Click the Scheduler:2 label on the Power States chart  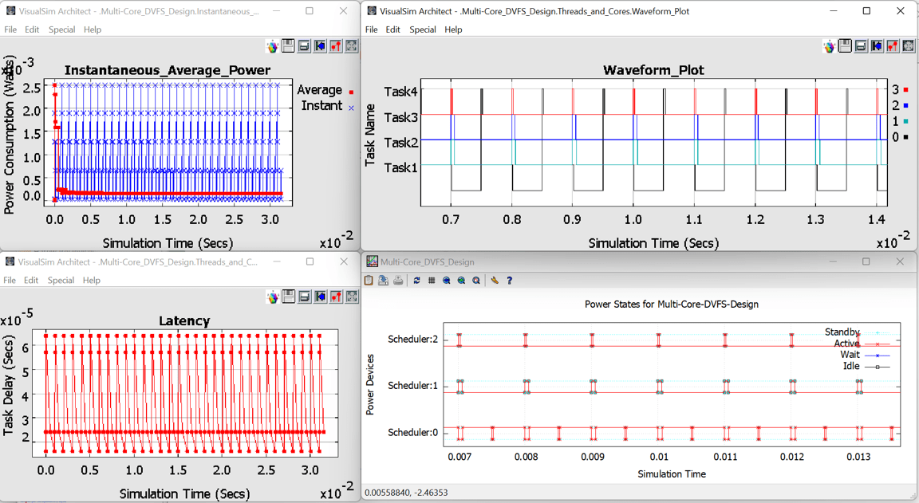click(x=412, y=340)
